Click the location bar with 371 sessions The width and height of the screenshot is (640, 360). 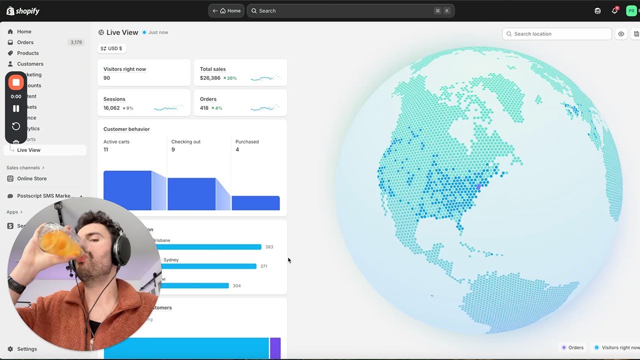tap(207, 266)
